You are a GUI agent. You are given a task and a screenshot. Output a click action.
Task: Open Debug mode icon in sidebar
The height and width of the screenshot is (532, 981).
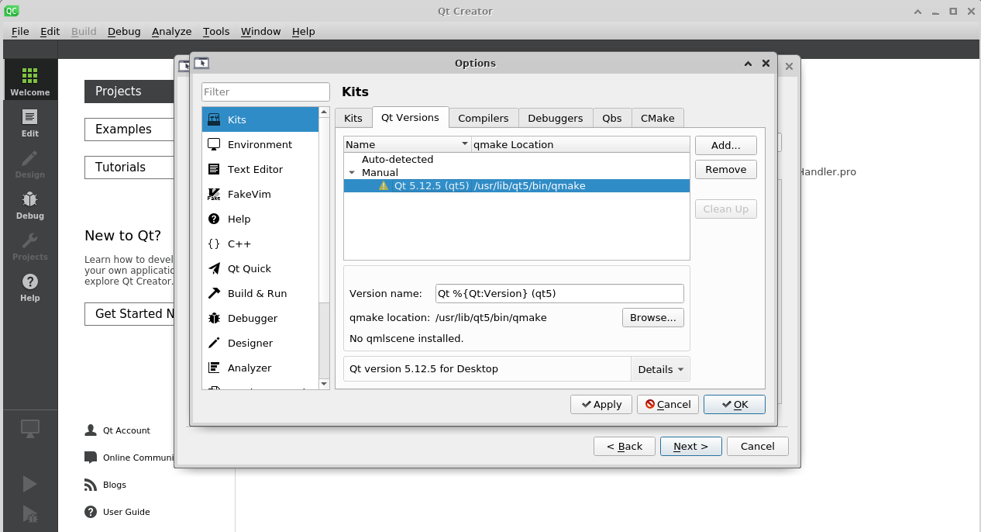click(29, 199)
